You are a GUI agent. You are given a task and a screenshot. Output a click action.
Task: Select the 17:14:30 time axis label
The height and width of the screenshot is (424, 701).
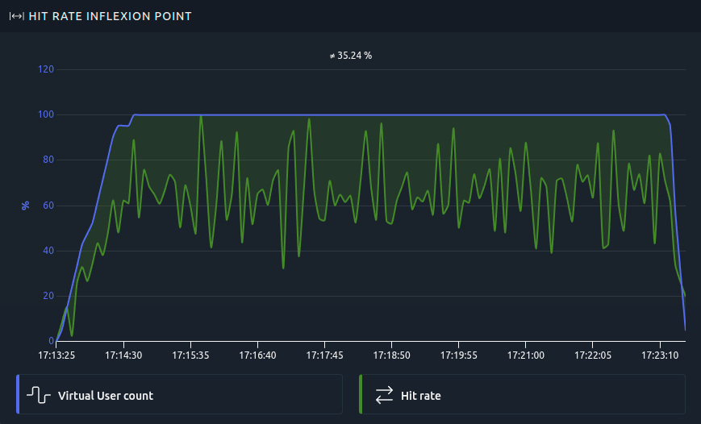[x=123, y=355]
